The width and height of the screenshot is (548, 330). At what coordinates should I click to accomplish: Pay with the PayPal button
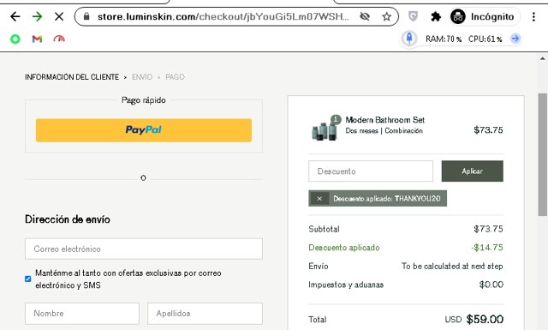tap(144, 130)
